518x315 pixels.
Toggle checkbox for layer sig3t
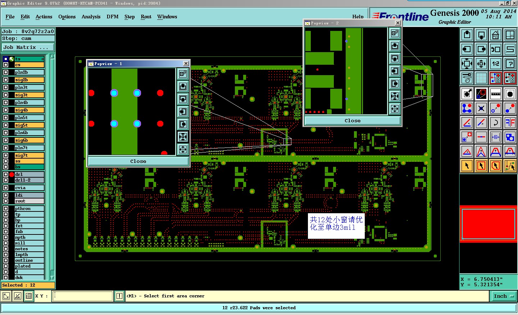click(6, 95)
